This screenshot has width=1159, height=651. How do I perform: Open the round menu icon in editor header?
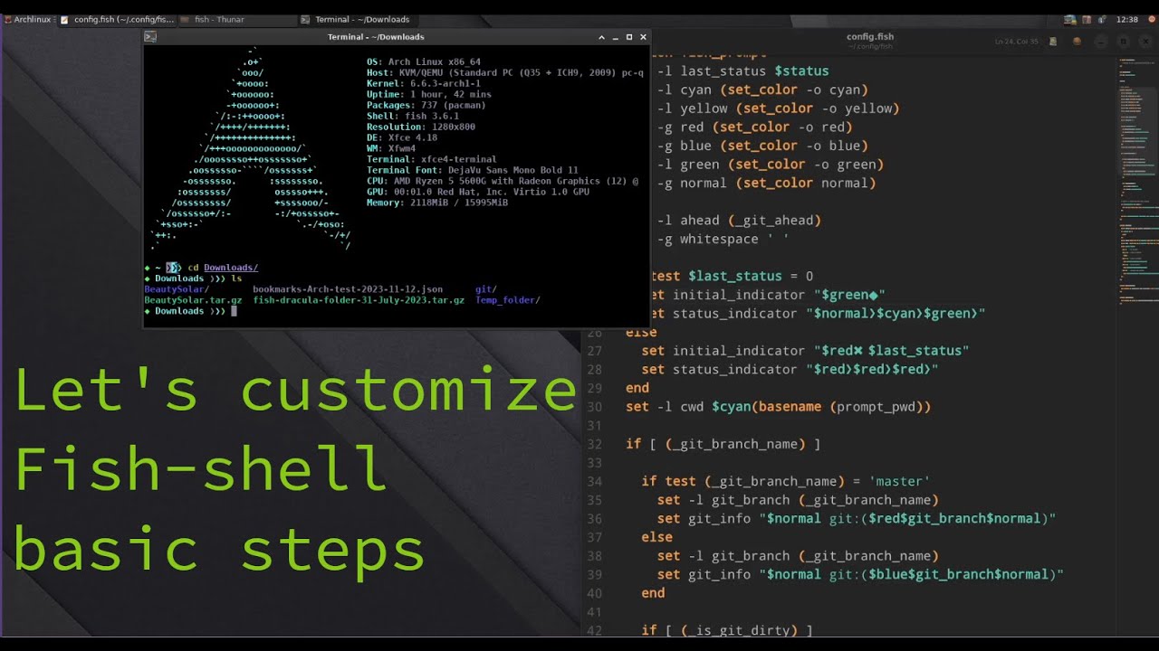click(1077, 42)
